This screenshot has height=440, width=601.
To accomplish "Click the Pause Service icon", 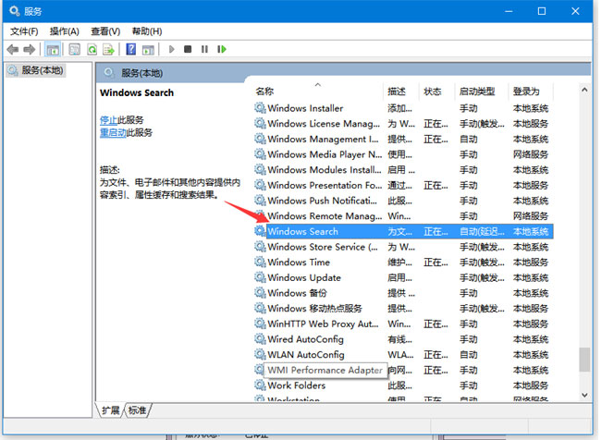I will (204, 49).
